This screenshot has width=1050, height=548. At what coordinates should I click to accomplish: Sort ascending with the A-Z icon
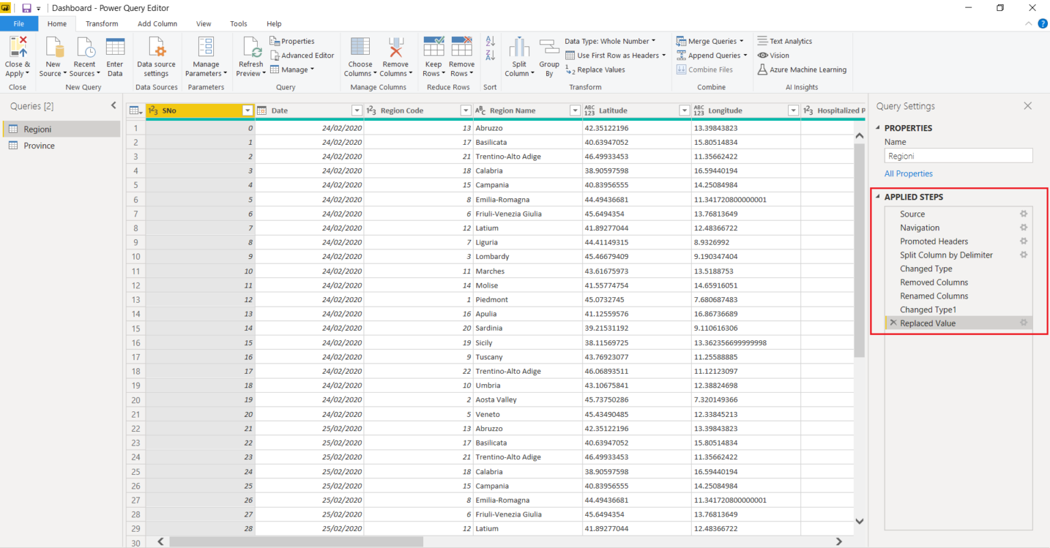click(x=490, y=42)
